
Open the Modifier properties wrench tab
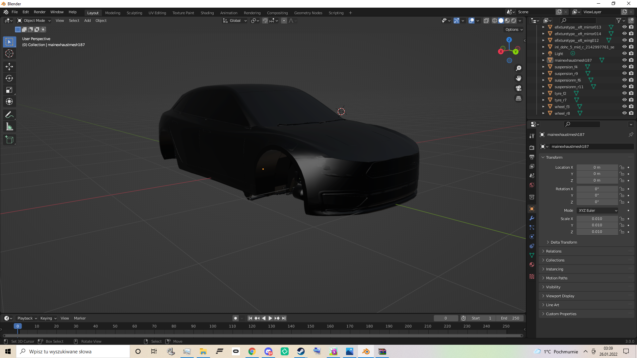(532, 218)
